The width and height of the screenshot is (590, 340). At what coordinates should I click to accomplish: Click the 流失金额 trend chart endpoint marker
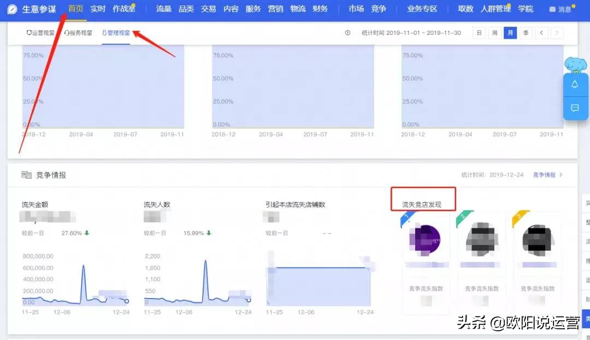tap(127, 301)
